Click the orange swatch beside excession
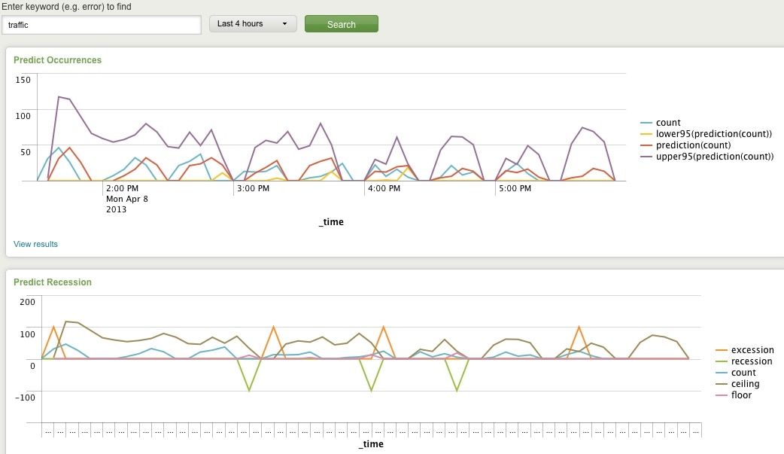Screen dimensions: 784x454 coord(722,350)
